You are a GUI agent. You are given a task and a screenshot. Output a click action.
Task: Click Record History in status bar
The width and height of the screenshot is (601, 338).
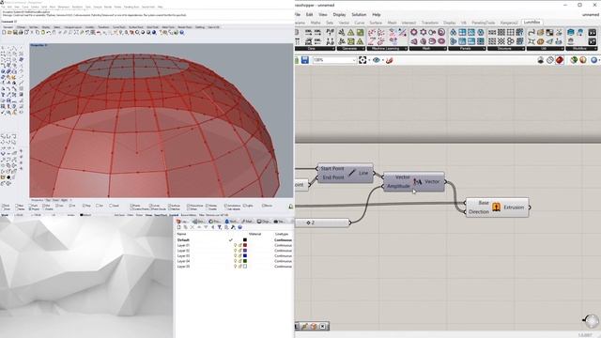[x=189, y=215]
